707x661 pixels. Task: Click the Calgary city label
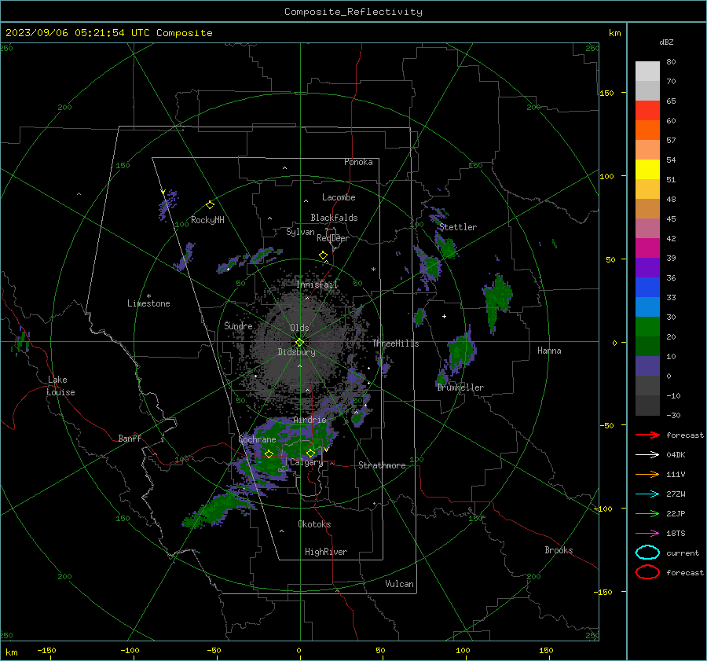pos(306,462)
